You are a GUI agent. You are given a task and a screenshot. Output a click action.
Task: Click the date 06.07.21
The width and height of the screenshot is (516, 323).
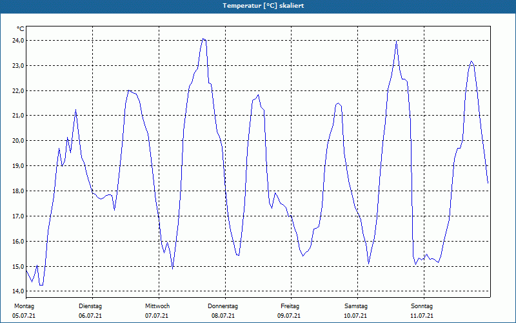(x=90, y=316)
